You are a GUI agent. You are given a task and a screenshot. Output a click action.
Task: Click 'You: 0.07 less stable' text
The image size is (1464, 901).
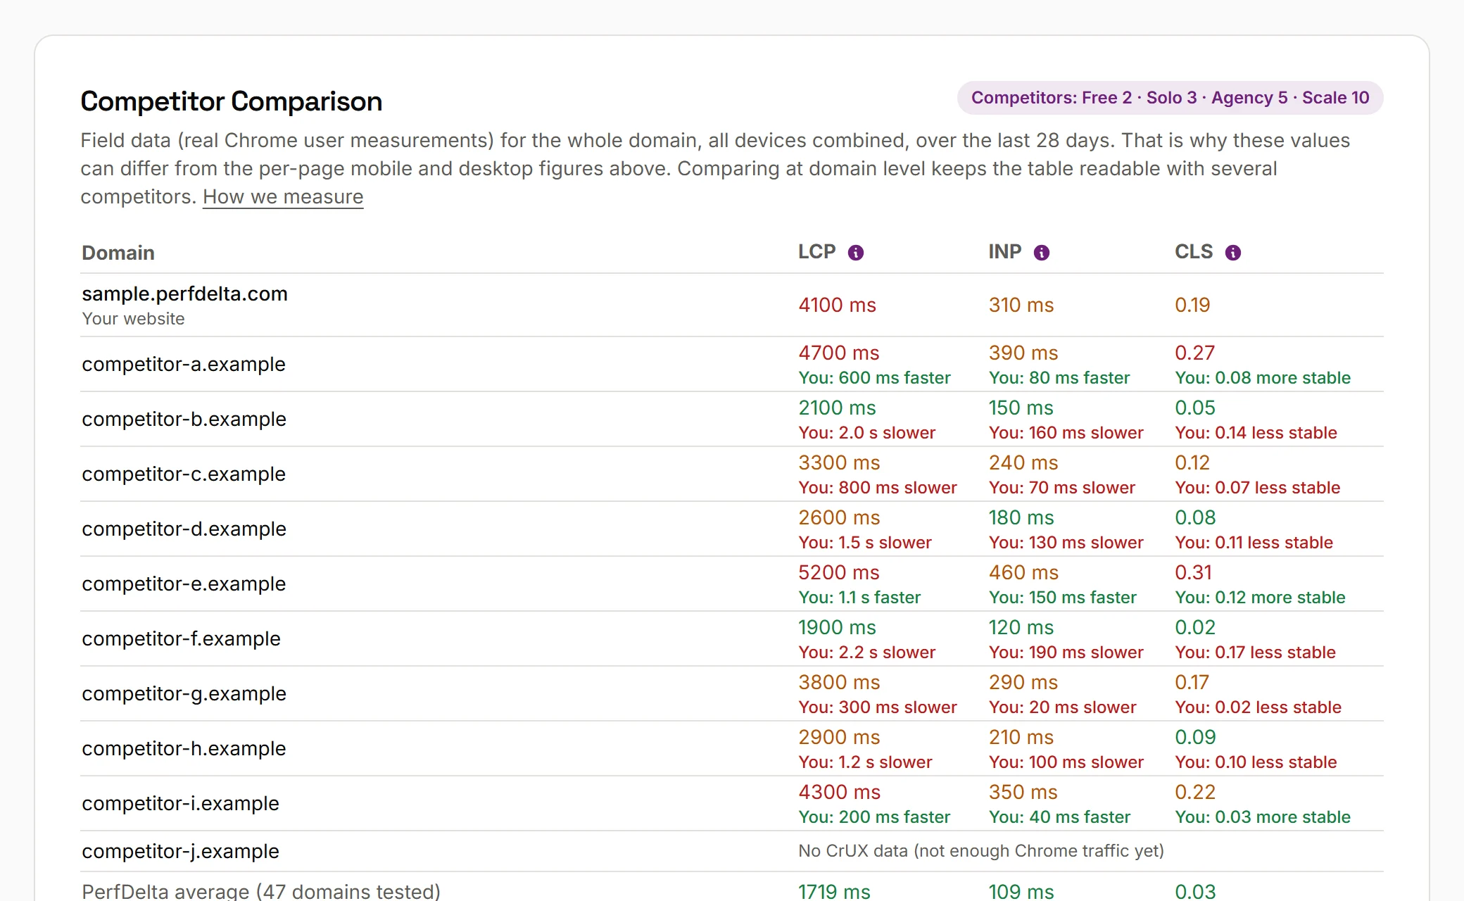coord(1257,488)
